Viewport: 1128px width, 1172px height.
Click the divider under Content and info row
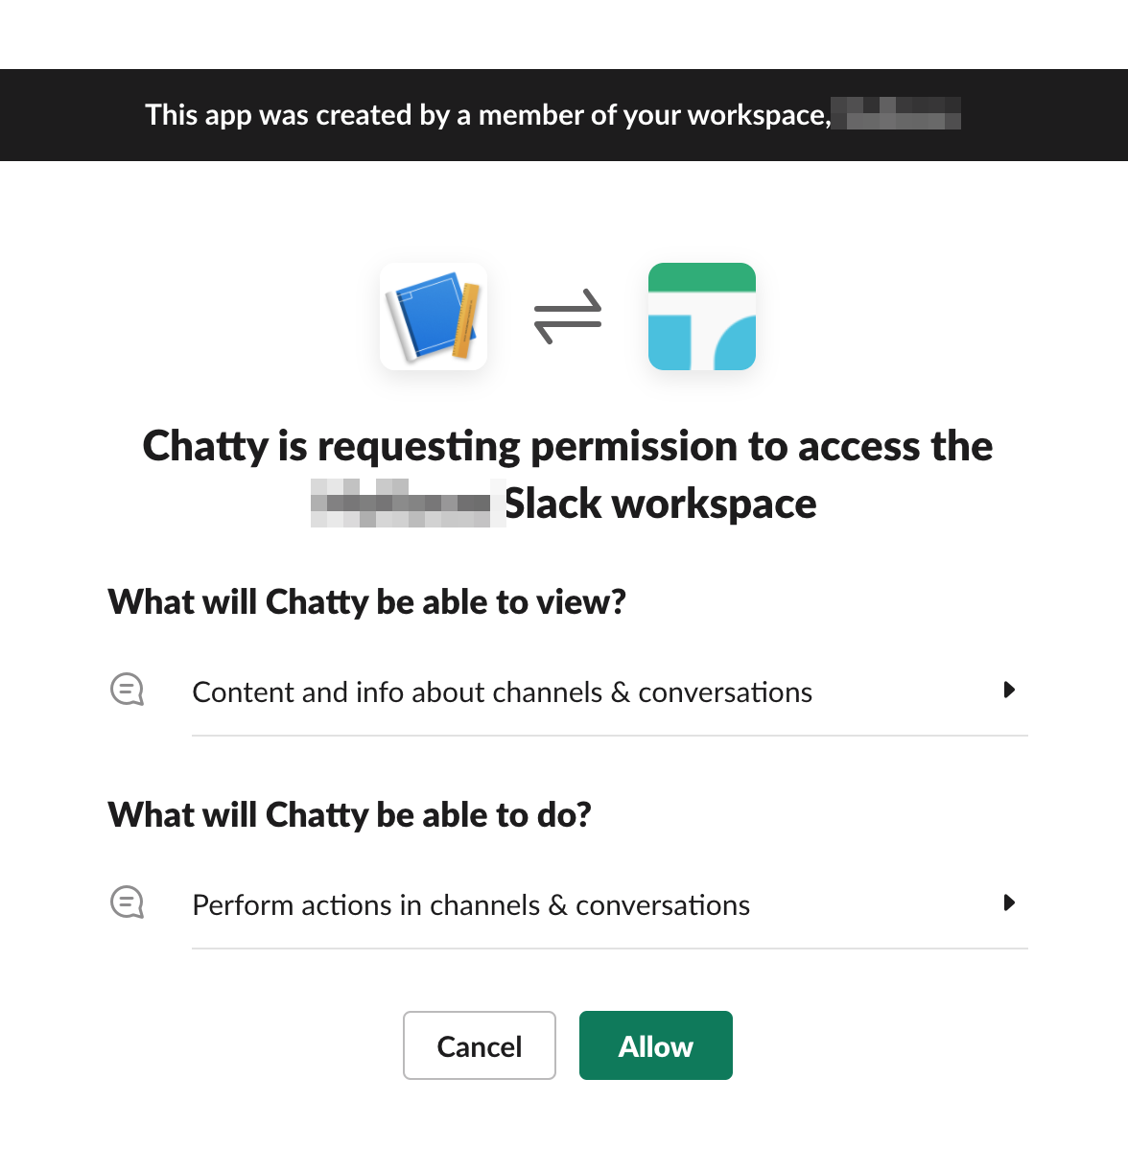coord(610,736)
